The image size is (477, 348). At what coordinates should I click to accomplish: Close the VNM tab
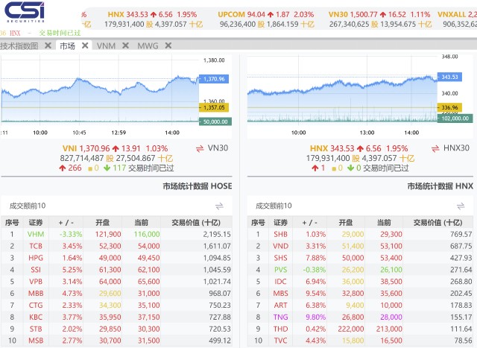click(125, 45)
